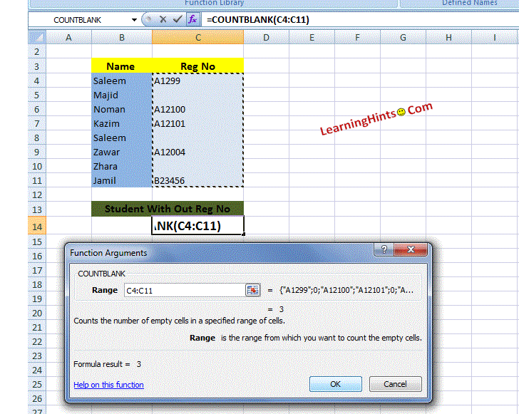Image resolution: width=519 pixels, height=414 pixels.
Task: Select row 14 header
Action: pyautogui.click(x=37, y=227)
